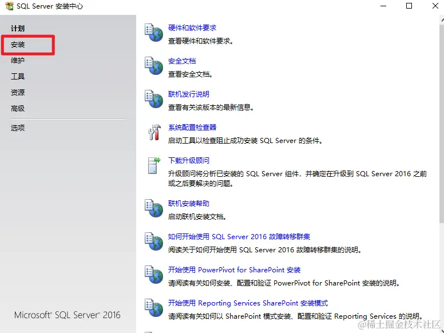Click the 硬件和软件要求 document globe icon
Image resolution: width=444 pixels, height=333 pixels.
(154, 33)
